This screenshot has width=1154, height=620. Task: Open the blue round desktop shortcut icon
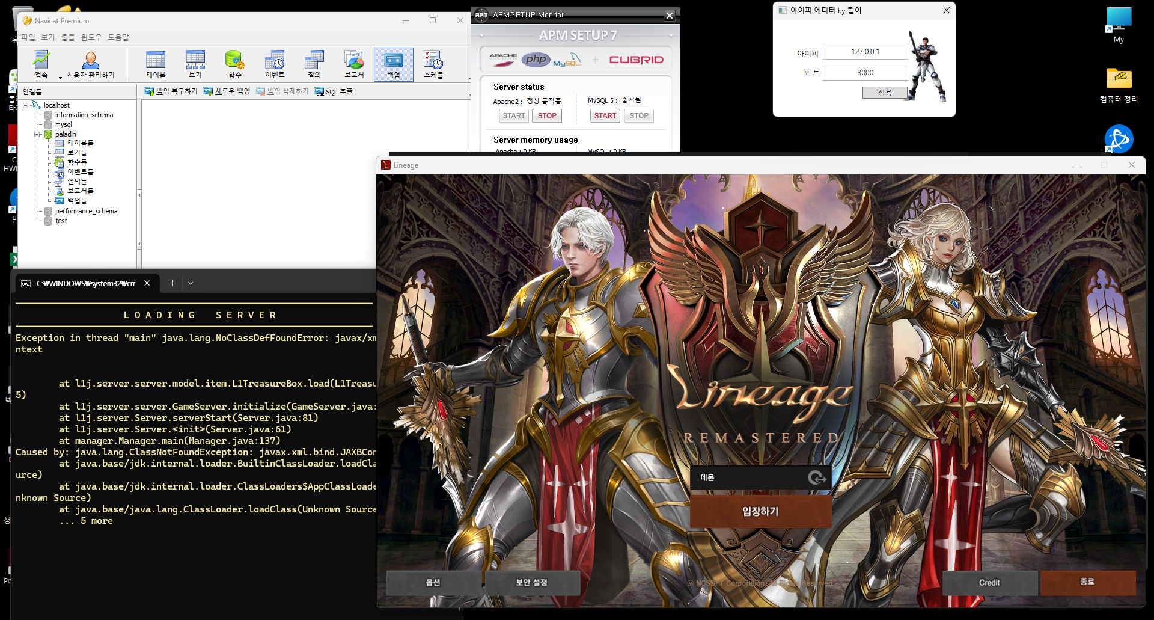pos(1119,139)
